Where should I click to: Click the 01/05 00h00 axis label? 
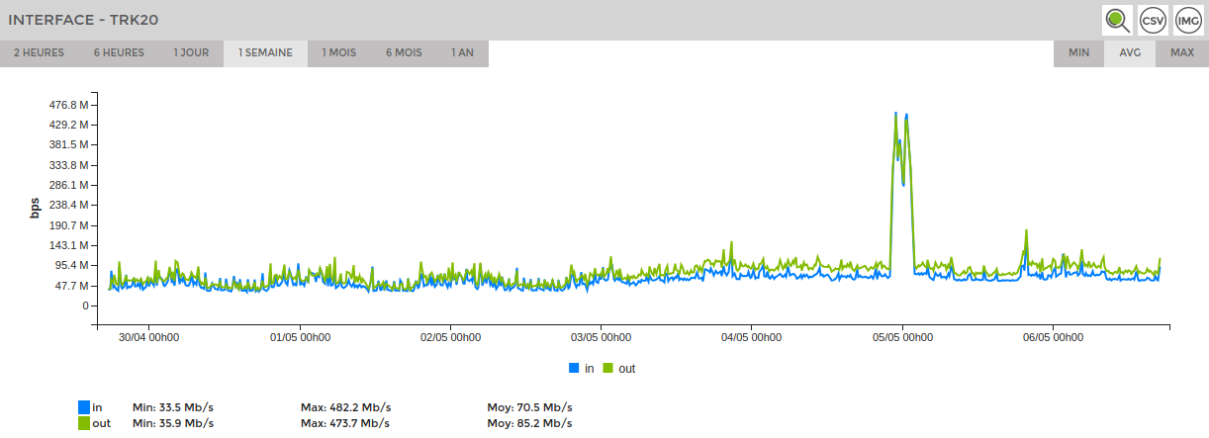[300, 337]
